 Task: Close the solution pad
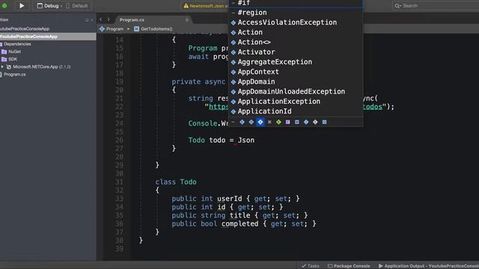(x=92, y=20)
